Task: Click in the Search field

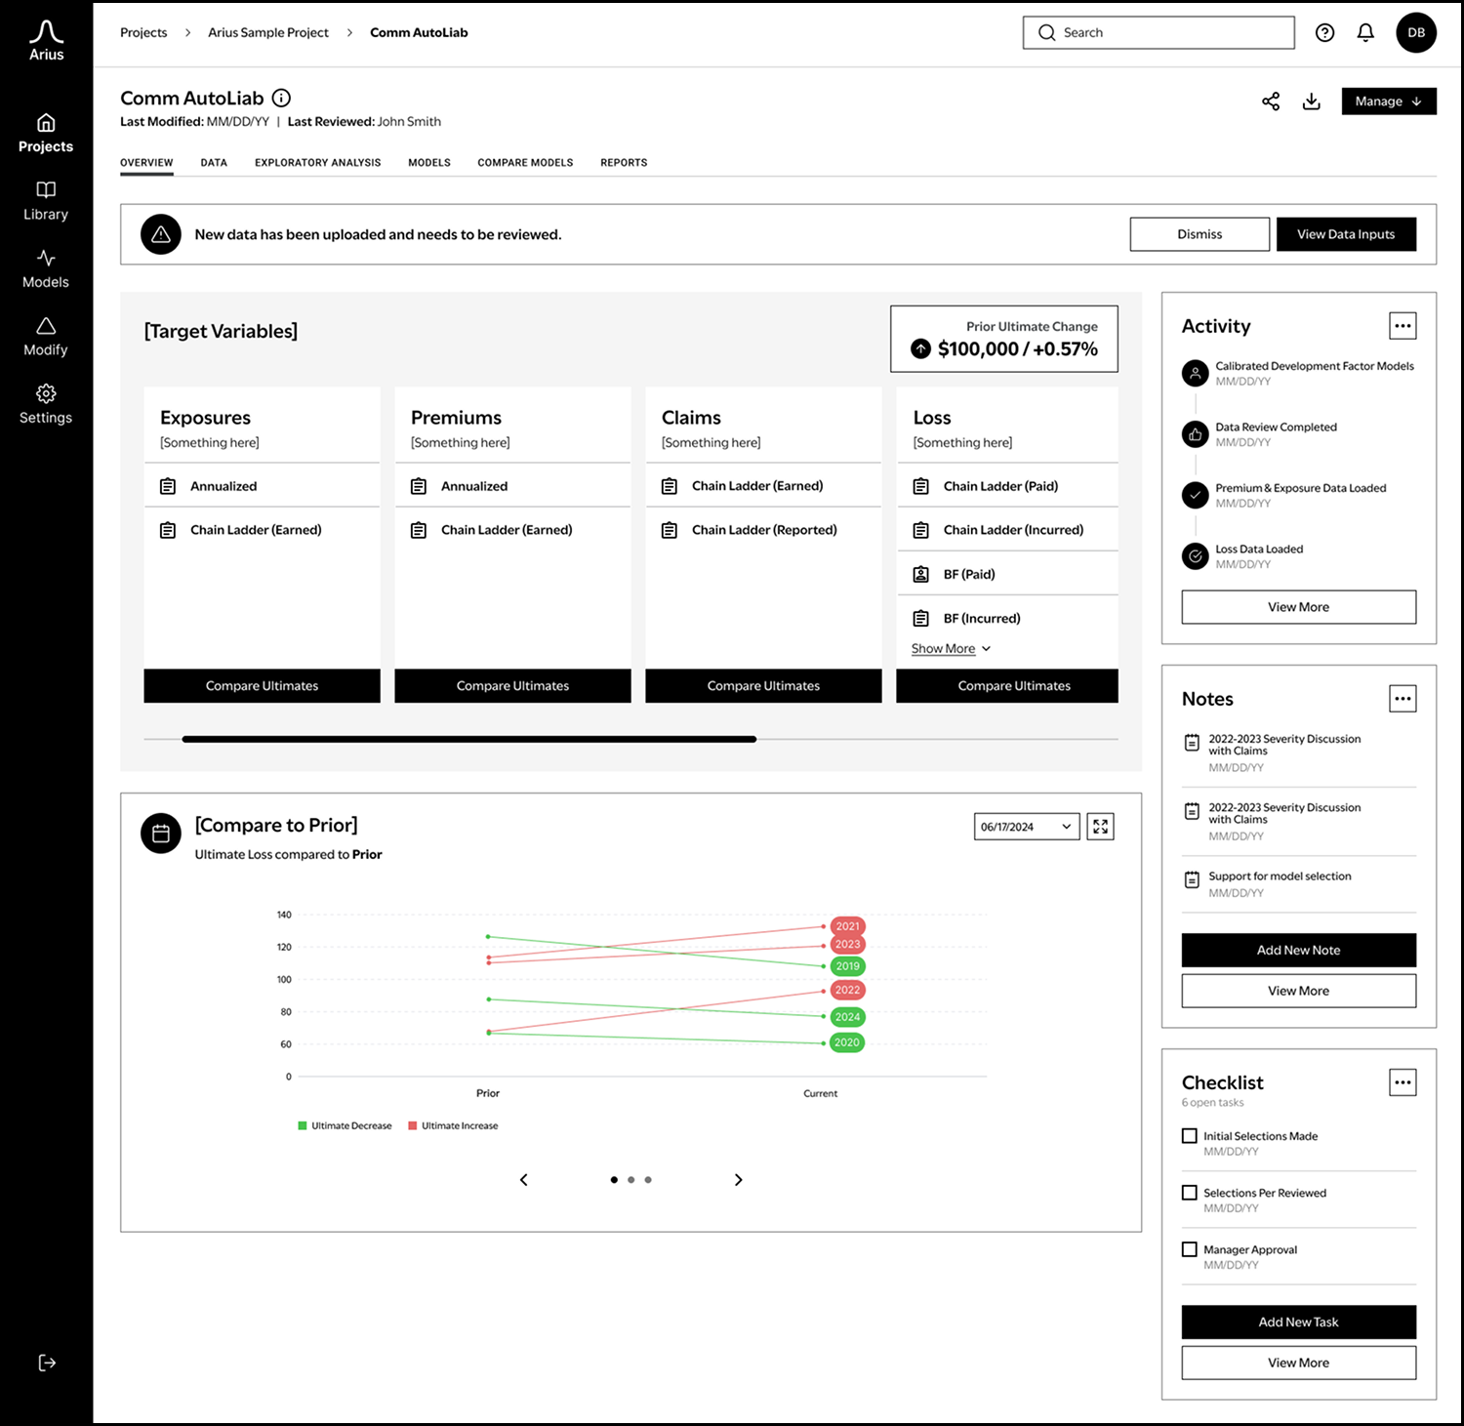Action: click(1159, 32)
